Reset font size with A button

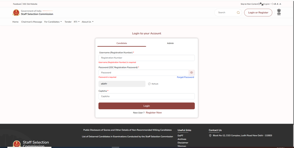point(278,4)
